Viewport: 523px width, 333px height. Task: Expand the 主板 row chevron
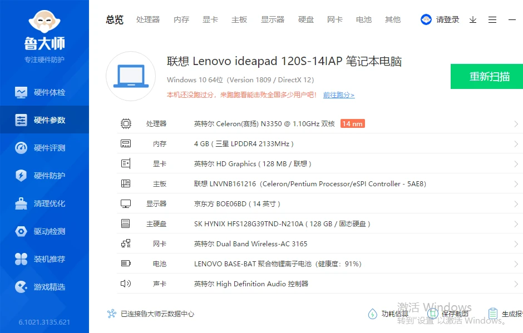(x=516, y=184)
